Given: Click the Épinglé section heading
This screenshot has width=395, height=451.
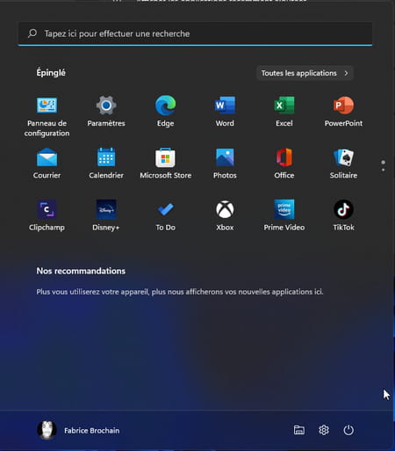Looking at the screenshot, I should pos(51,73).
